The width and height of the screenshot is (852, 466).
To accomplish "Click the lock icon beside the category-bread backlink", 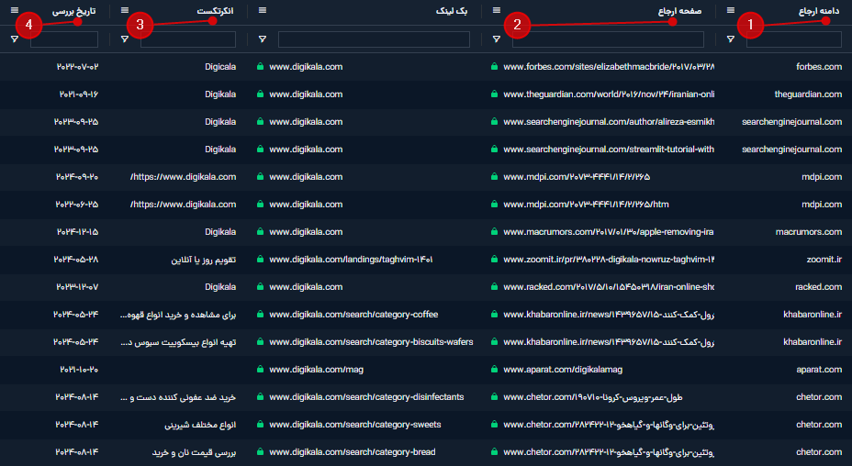I will [260, 452].
